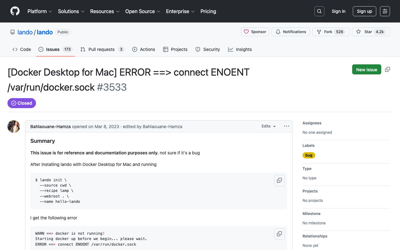This screenshot has width=400, height=250.
Task: Click the GitHub logo icon
Action: click(x=15, y=11)
